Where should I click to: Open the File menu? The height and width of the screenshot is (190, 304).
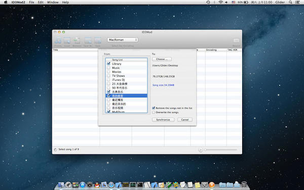[31, 3]
